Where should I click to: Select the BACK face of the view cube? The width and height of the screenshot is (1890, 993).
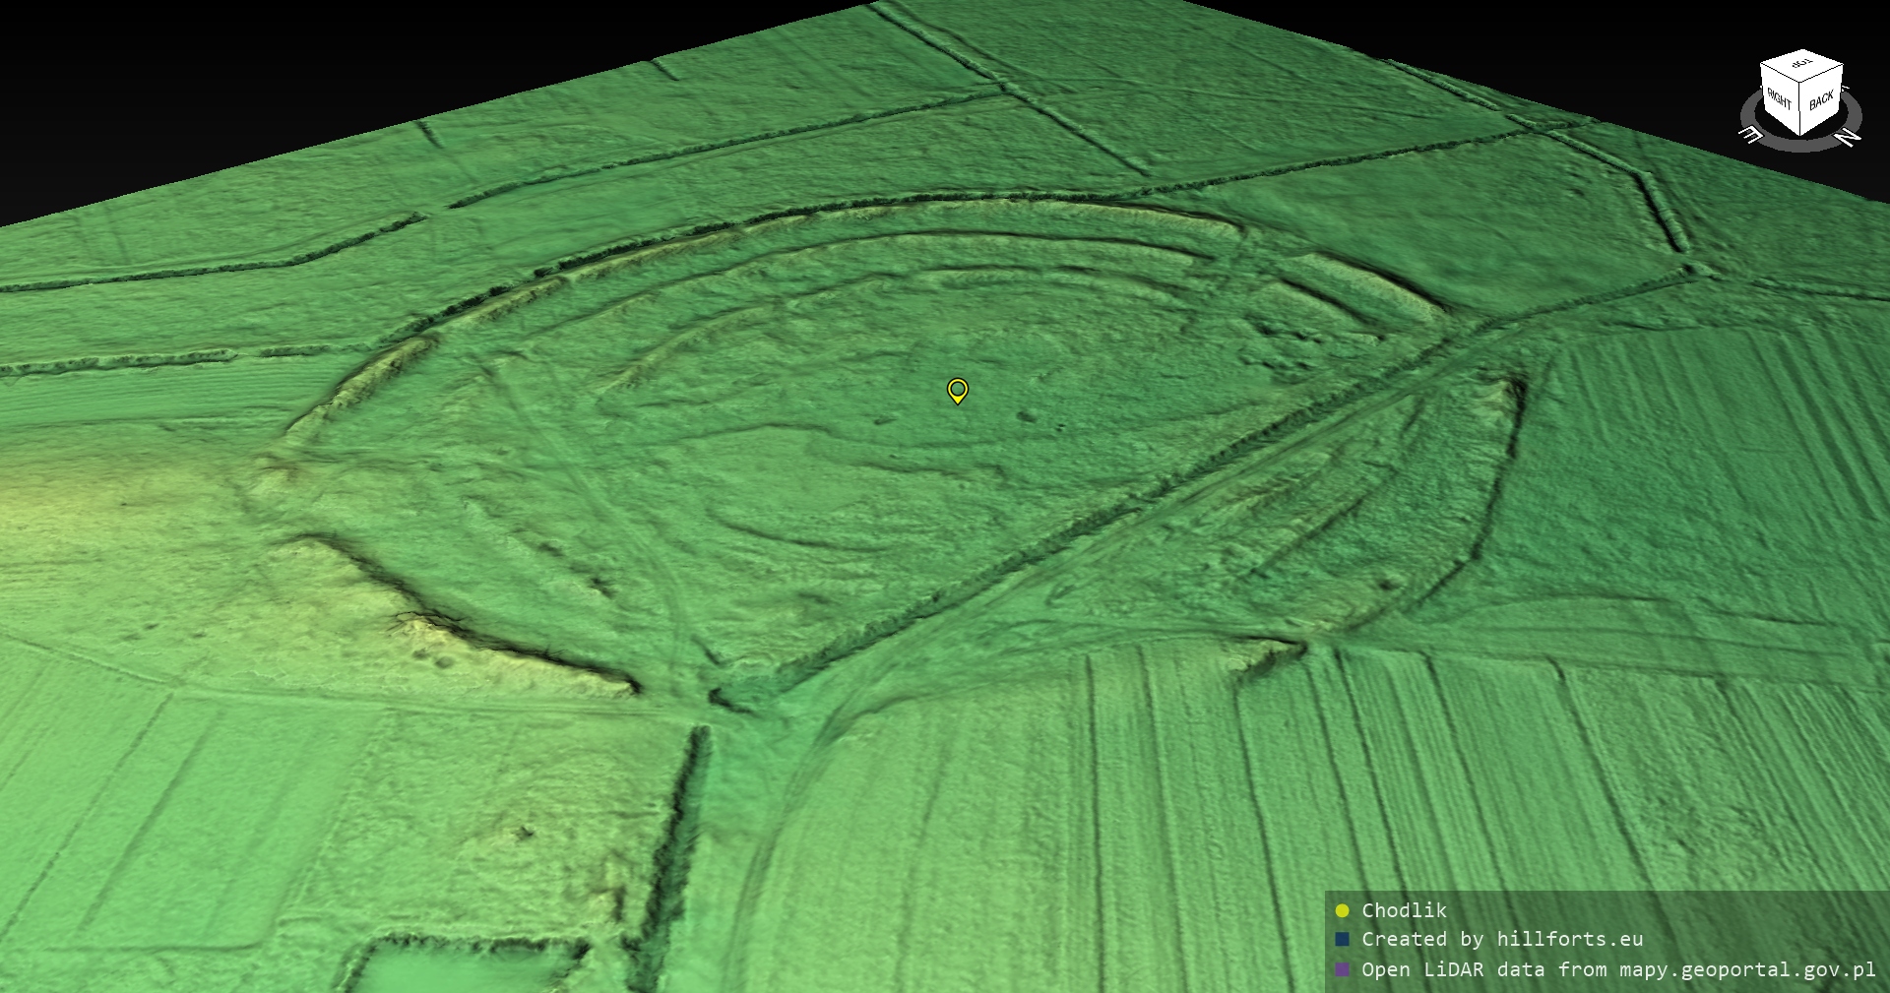pos(1821,100)
